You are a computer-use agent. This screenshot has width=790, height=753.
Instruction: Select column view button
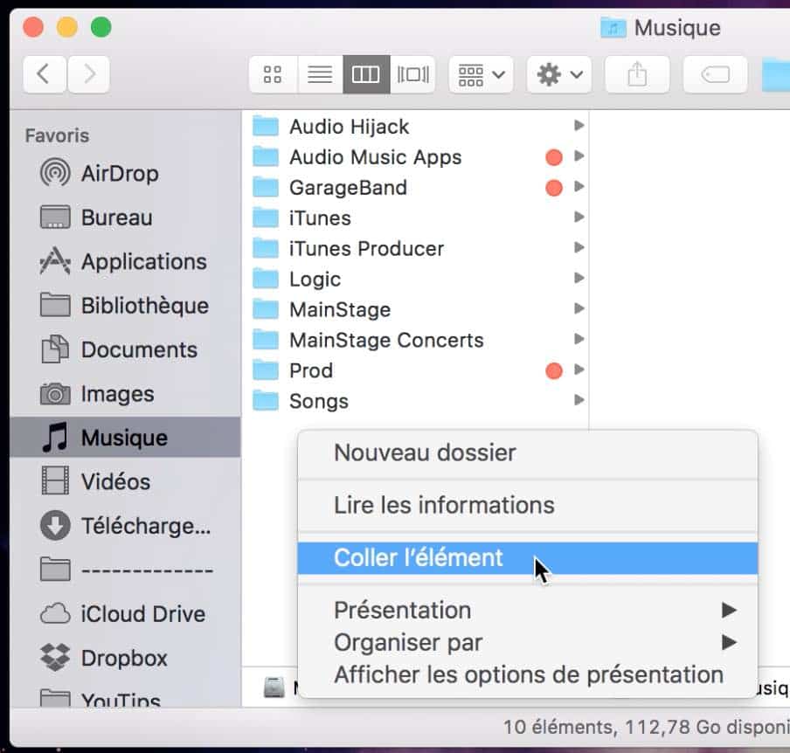366,74
